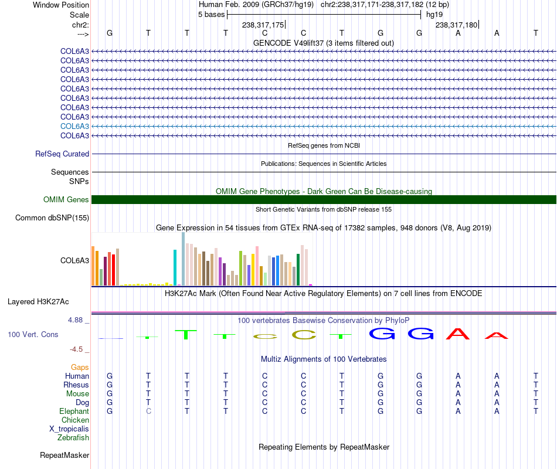This screenshot has height=469, width=557.
Task: Select the dark green OMIM Genes bar
Action: [x=324, y=200]
